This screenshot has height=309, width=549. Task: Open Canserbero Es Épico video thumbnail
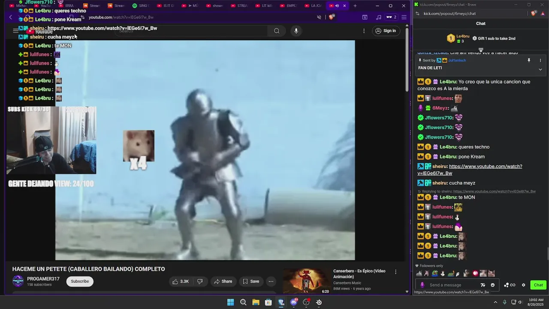point(307,282)
